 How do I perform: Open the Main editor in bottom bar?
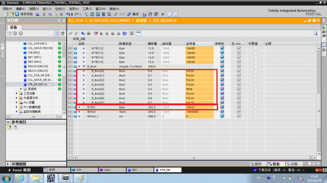click(112, 170)
